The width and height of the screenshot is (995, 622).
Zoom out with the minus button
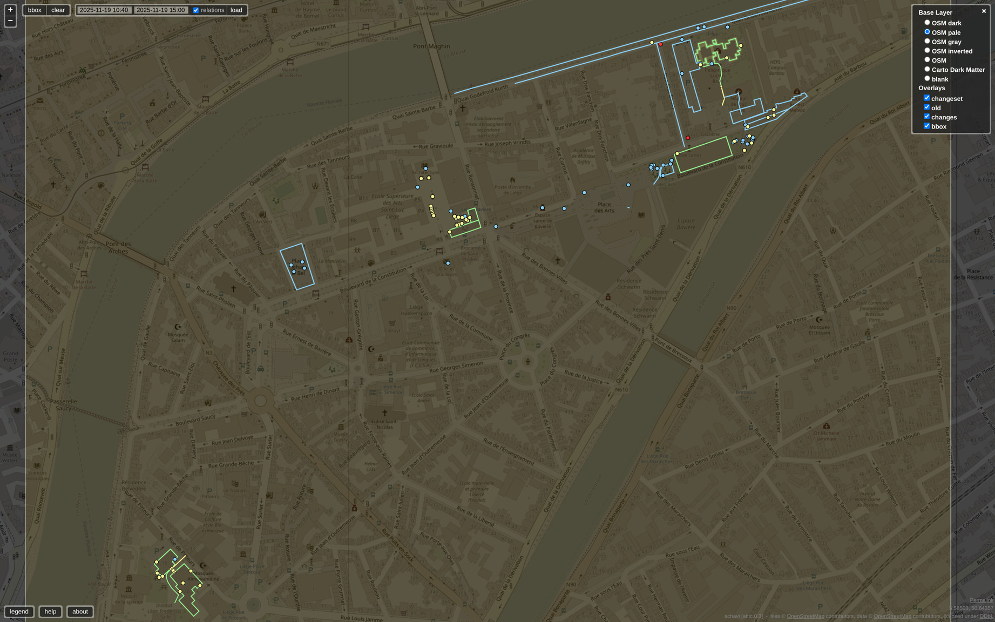pos(10,21)
